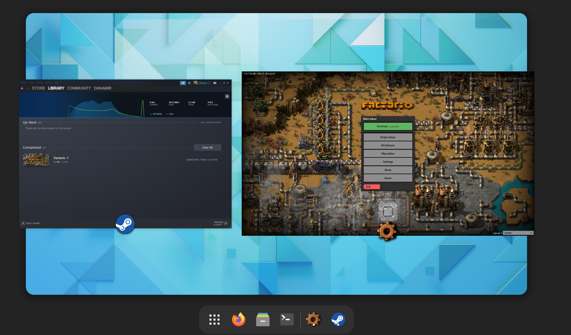The width and height of the screenshot is (571, 335).
Task: Open the Friends & Chat icon
Action: click(226, 223)
